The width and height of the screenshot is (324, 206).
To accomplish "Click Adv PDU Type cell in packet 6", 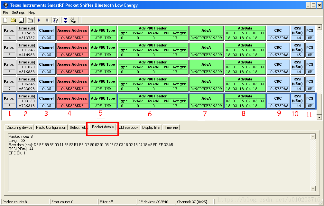I will [103, 67].
